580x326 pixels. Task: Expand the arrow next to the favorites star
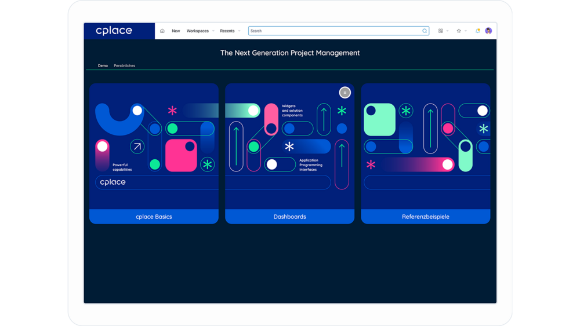[x=466, y=31]
